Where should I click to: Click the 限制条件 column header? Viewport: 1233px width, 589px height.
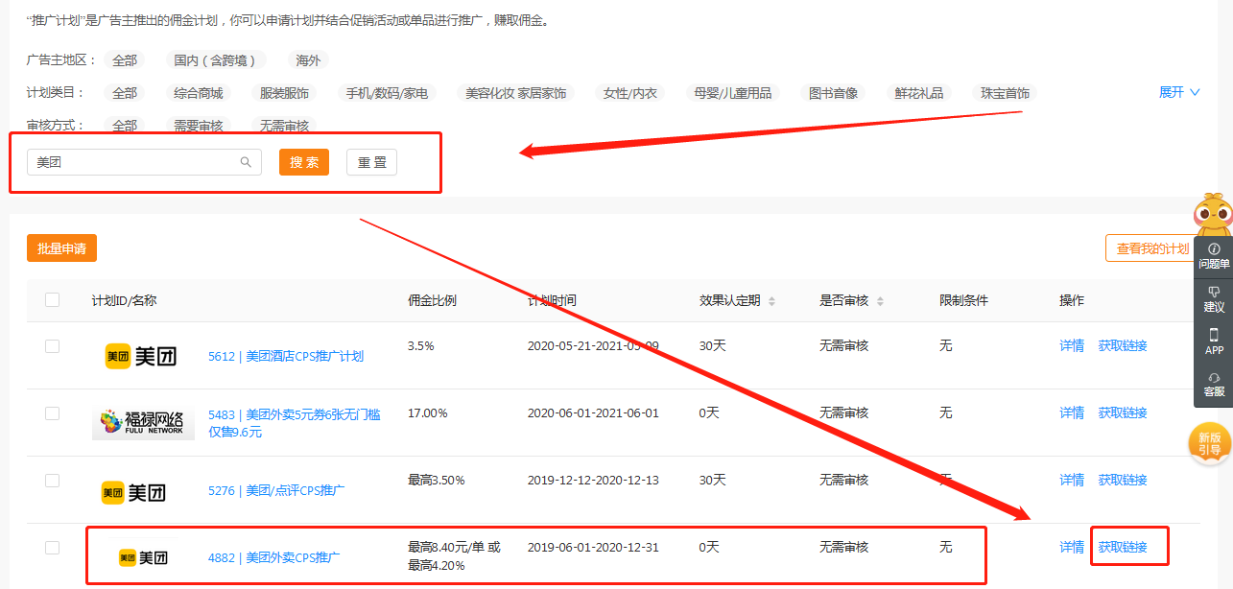coord(963,300)
